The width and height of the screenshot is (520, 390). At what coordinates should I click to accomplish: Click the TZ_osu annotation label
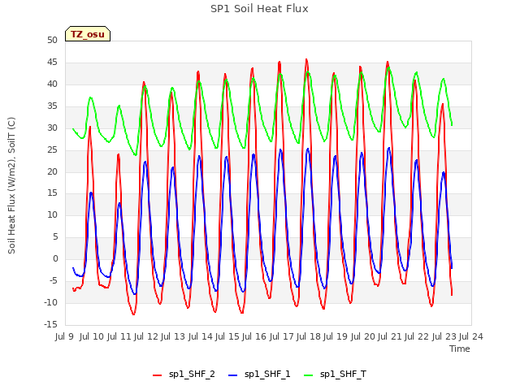point(88,34)
